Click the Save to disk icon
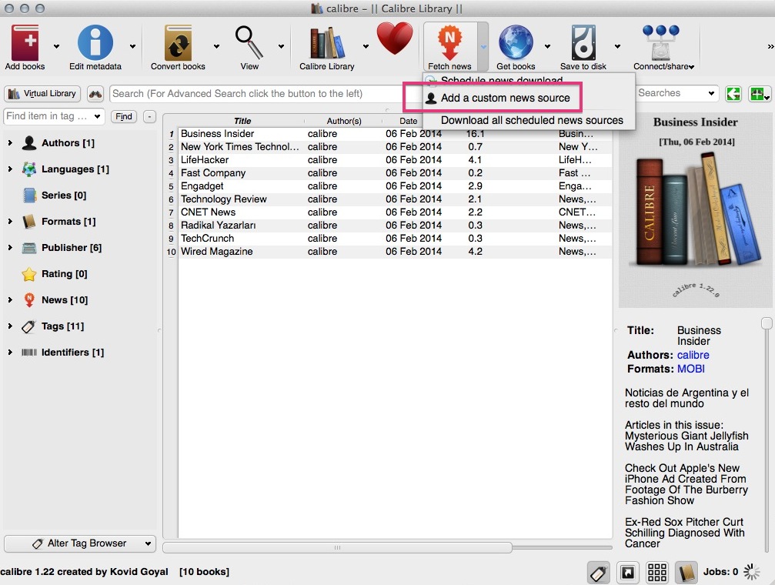This screenshot has height=585, width=775. (583, 43)
